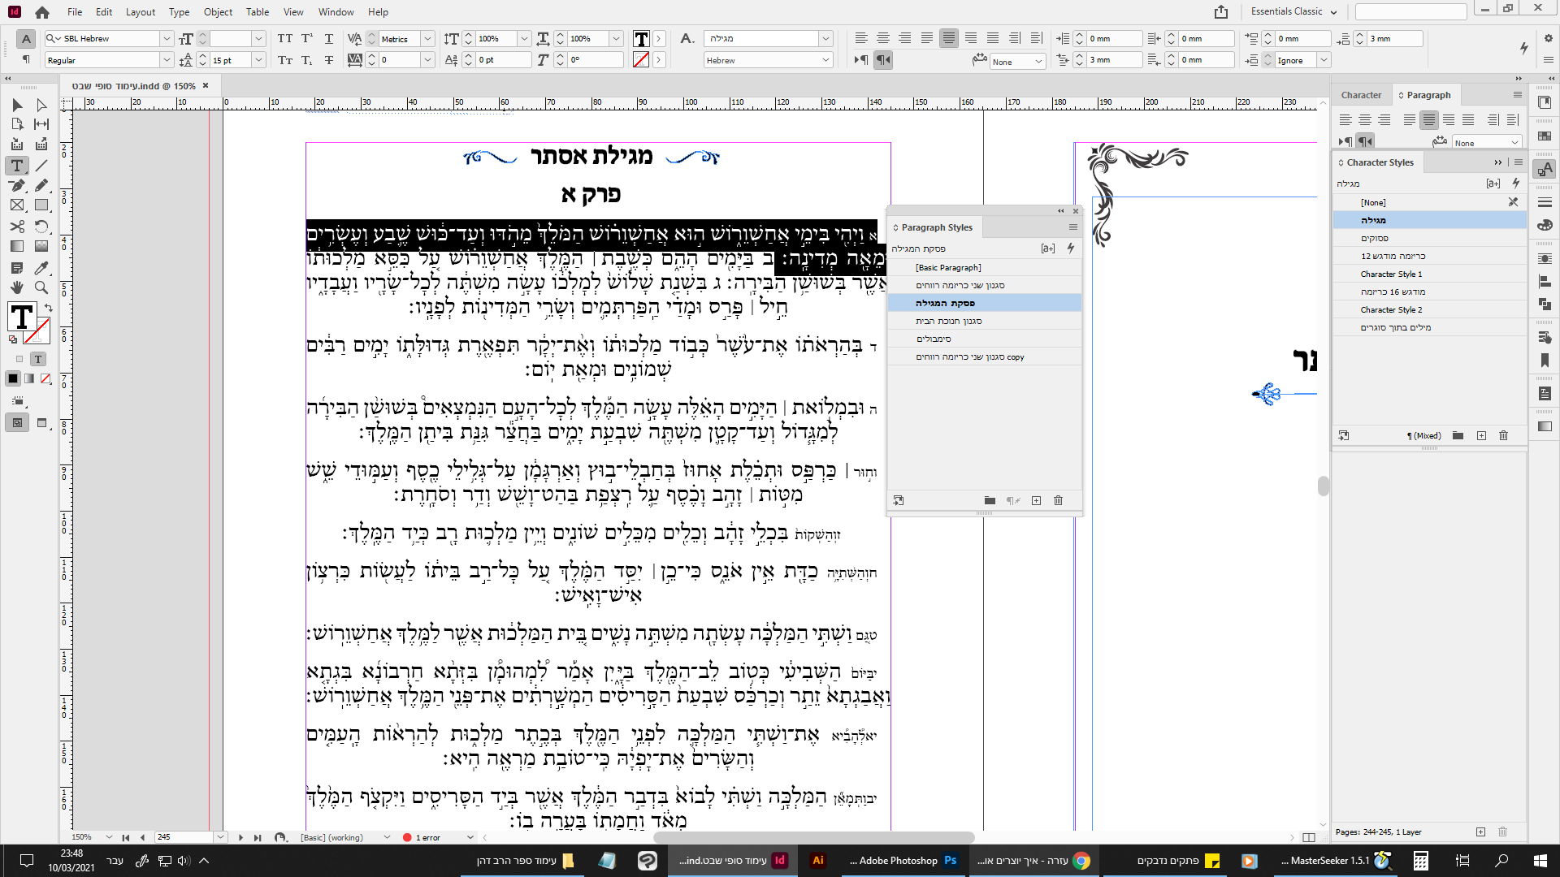Viewport: 1560px width, 877px height.
Task: Select the Selection tool arrow
Action: click(17, 105)
